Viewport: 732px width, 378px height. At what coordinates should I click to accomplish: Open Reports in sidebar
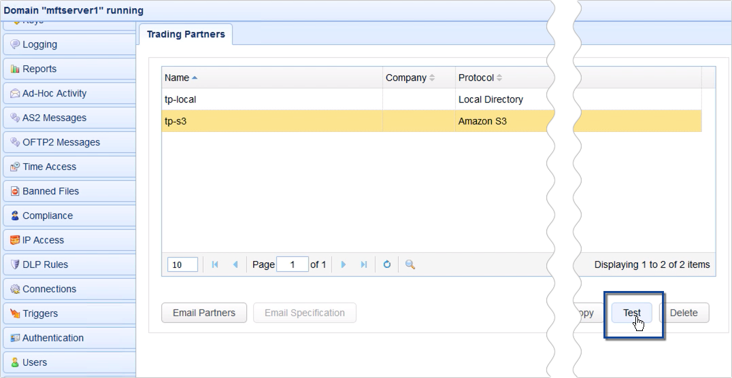(x=69, y=69)
